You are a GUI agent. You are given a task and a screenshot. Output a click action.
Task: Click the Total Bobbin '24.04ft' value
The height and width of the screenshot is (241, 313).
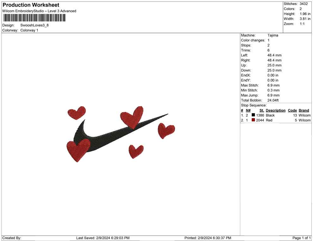pos(273,100)
